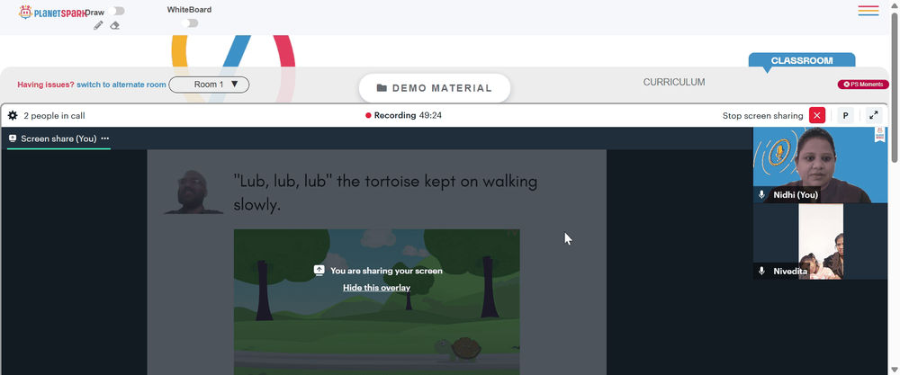This screenshot has width=900, height=375.
Task: Click the screen share monitor icon
Action: coord(13,138)
